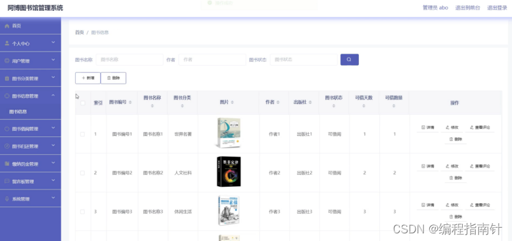Image resolution: width=512 pixels, height=241 pixels.
Task: Click the icon beside 图书信息管理
Action: pyautogui.click(x=7, y=96)
